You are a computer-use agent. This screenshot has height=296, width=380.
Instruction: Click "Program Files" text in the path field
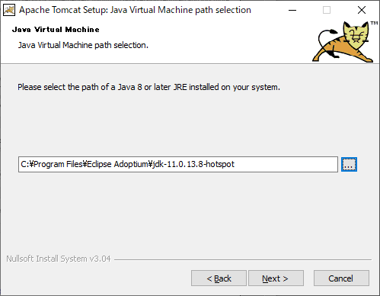[x=58, y=164]
